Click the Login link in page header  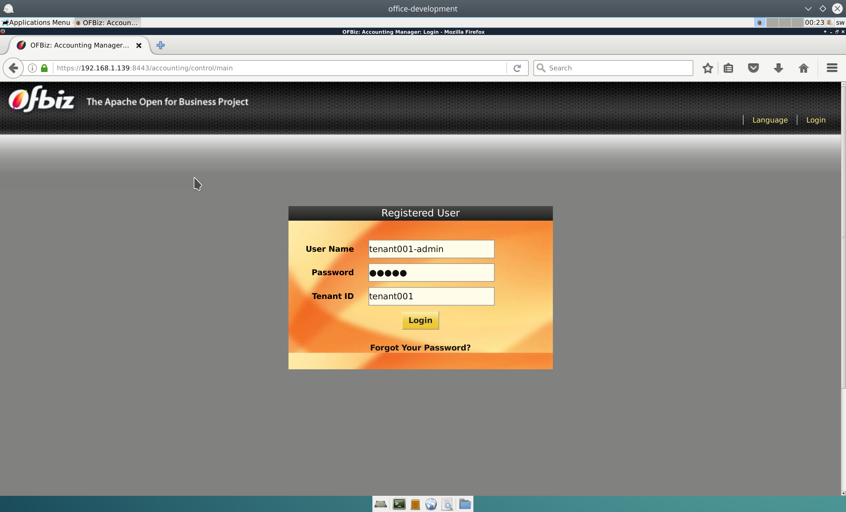816,120
